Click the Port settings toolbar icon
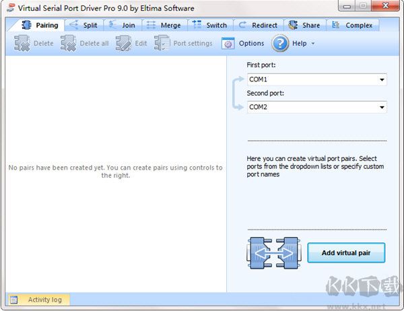404x311 pixels. 162,43
